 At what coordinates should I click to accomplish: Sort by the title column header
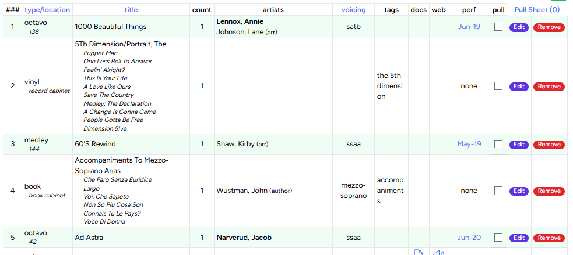[131, 10]
